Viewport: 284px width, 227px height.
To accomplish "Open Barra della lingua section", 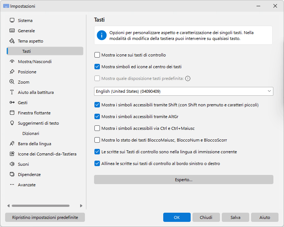I will pyautogui.click(x=45, y=144).
